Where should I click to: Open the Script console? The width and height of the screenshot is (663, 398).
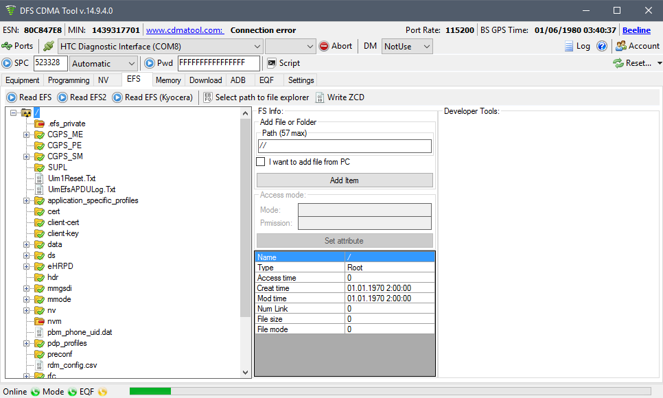click(x=283, y=63)
